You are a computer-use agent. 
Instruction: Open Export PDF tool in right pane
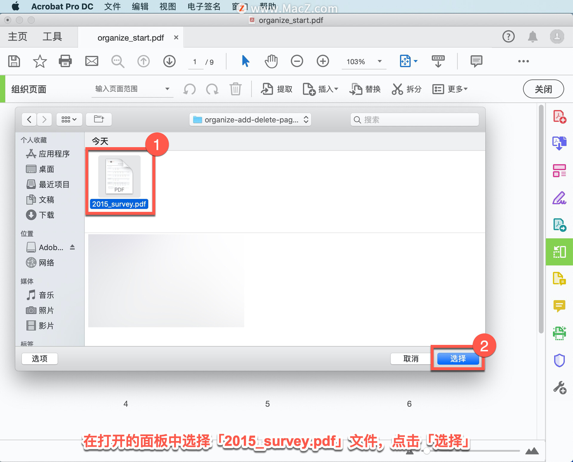tap(560, 143)
